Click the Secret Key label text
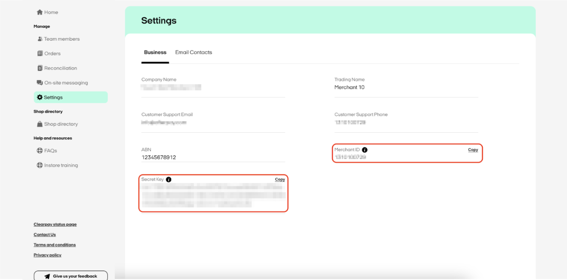The image size is (567, 280). coord(152,179)
